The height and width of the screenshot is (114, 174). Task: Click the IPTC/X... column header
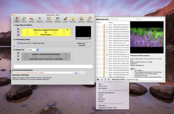click(x=99, y=22)
